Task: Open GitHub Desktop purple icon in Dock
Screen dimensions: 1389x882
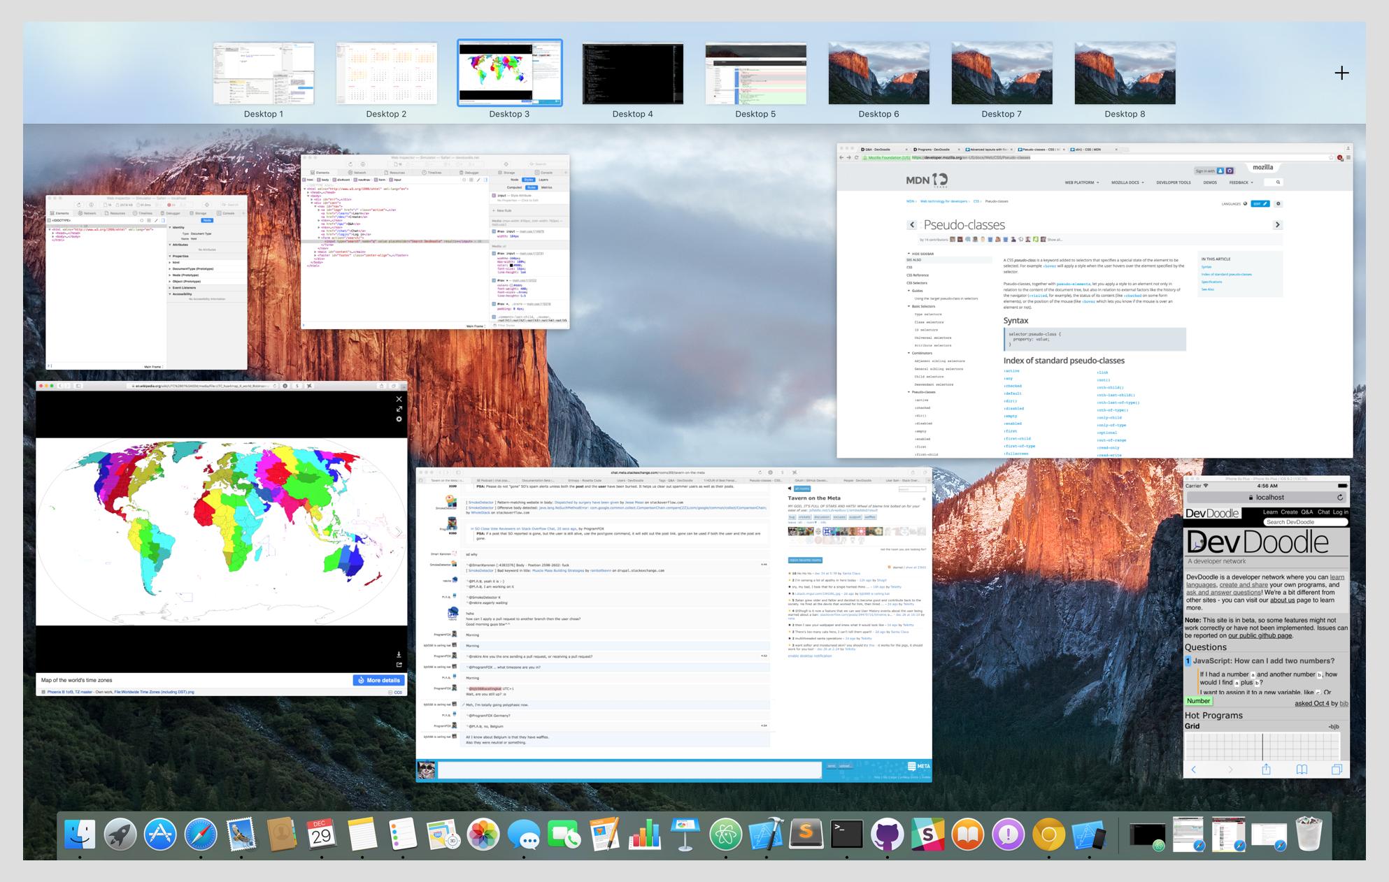Action: (x=887, y=834)
